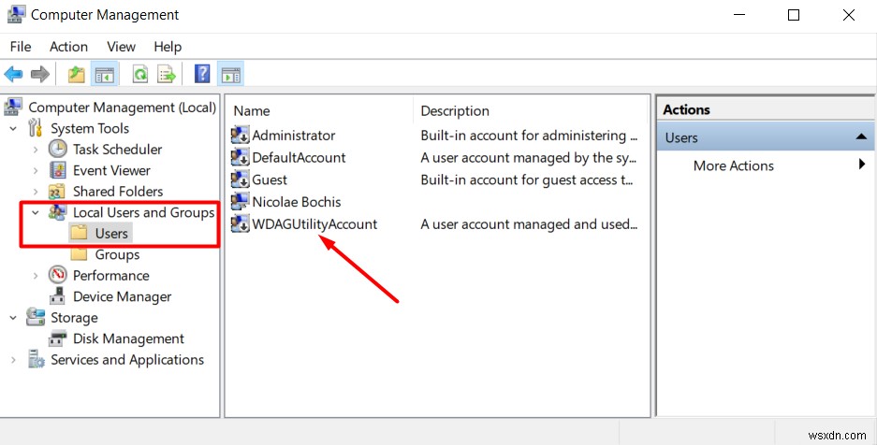
Task: Click the DefaultAccount user icon
Action: point(240,157)
